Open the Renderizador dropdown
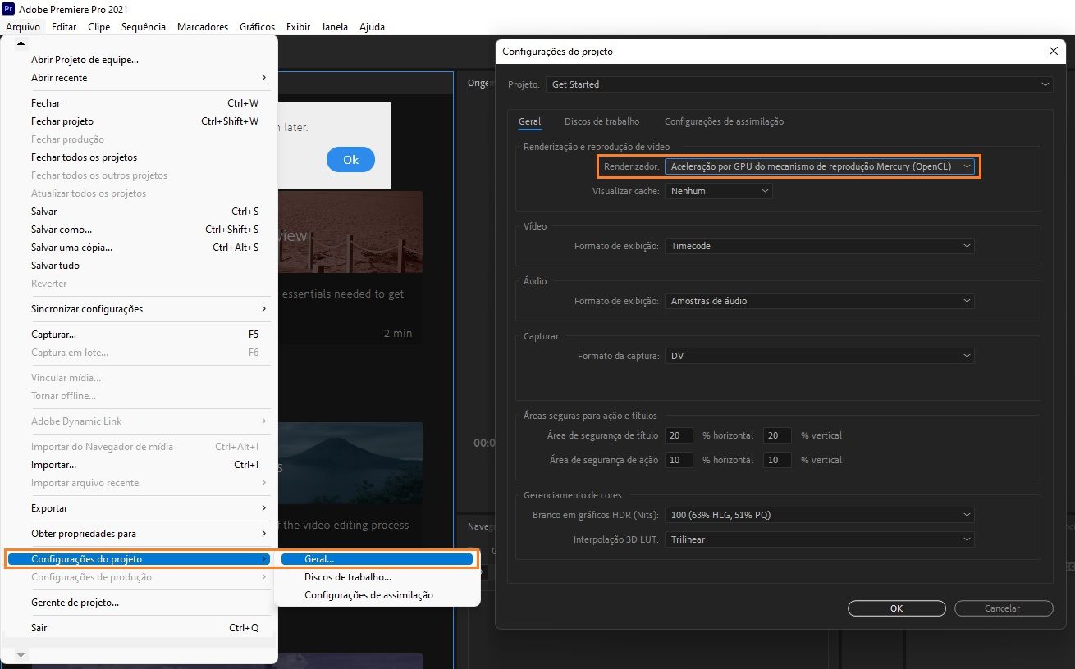This screenshot has height=669, width=1075. (x=820, y=166)
